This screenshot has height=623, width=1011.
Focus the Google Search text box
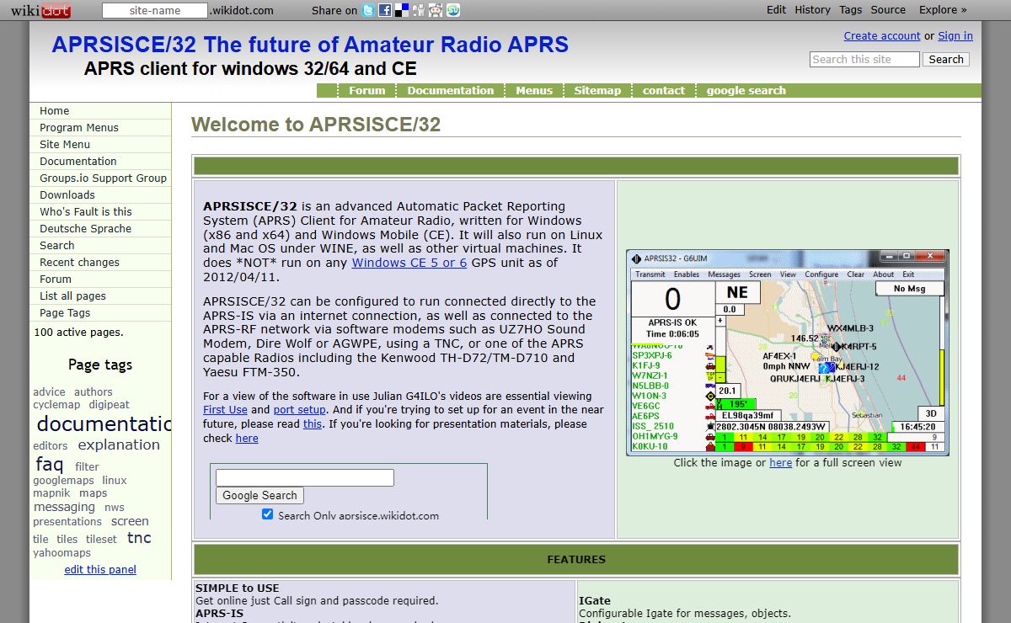click(x=305, y=477)
